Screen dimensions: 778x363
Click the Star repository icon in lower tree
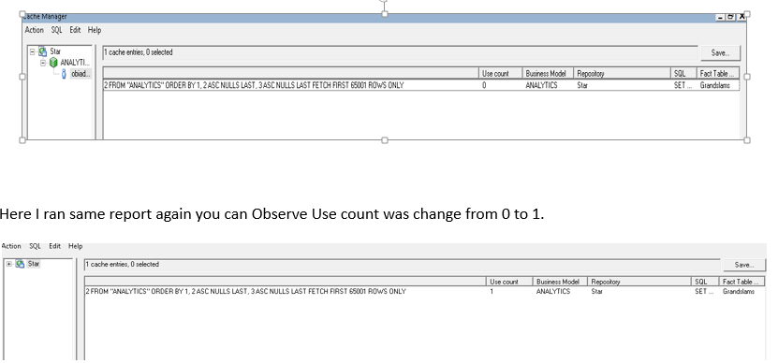[20, 264]
